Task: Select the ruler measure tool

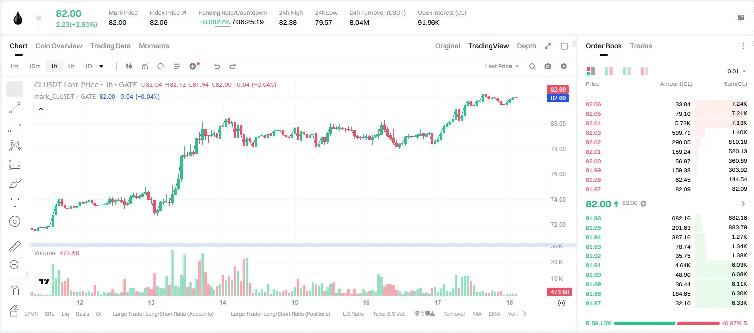Action: pyautogui.click(x=15, y=247)
